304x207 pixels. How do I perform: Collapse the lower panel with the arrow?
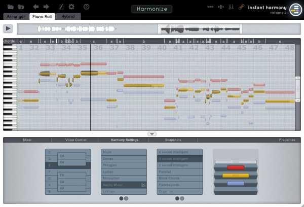click(x=152, y=134)
